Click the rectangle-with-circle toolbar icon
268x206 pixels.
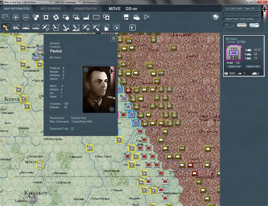[x=66, y=17]
